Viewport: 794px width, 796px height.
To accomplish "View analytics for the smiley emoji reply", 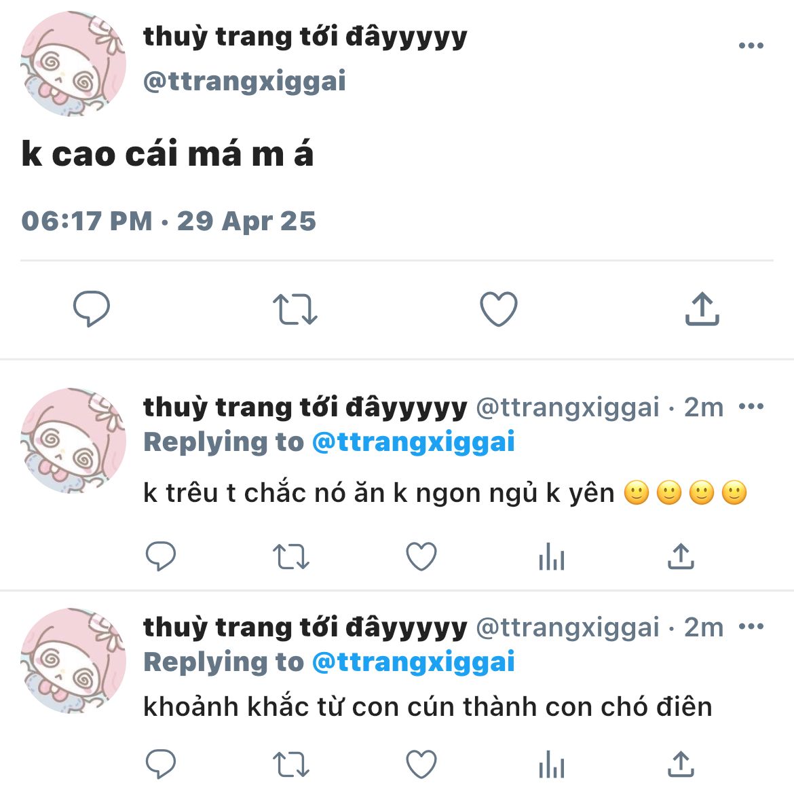I will click(552, 556).
